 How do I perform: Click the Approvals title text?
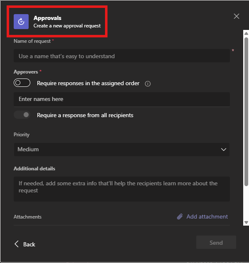coord(47,18)
